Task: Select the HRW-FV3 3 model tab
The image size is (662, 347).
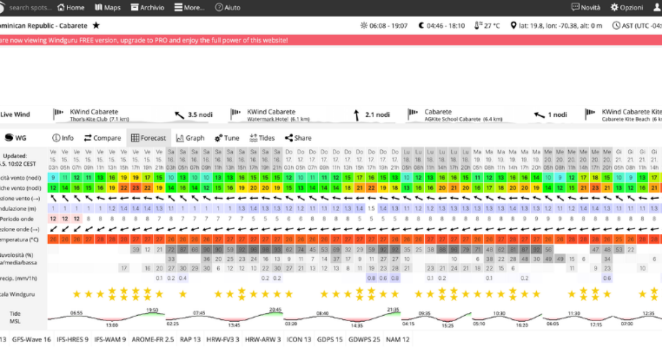Action: [223, 339]
